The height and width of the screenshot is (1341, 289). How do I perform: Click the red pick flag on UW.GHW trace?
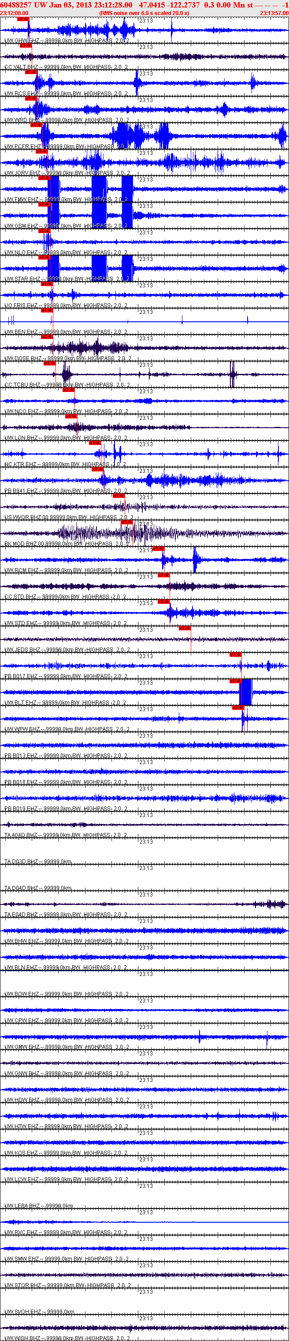tap(23, 19)
